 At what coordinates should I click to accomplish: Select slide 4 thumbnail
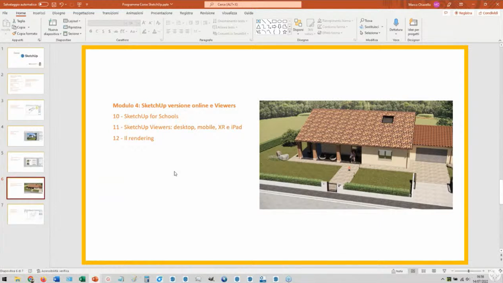(26, 136)
